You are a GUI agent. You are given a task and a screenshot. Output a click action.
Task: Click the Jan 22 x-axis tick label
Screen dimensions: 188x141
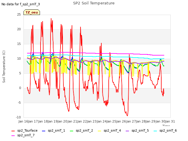point(82,121)
